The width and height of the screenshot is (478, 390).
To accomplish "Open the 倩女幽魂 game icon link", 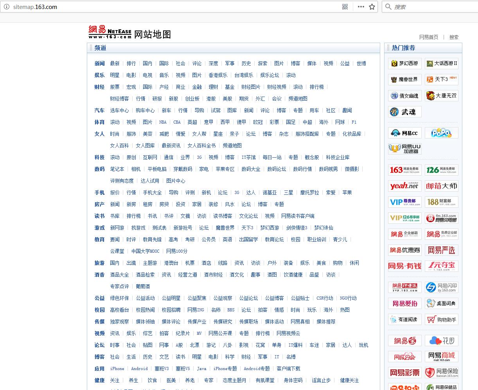I will (405, 95).
